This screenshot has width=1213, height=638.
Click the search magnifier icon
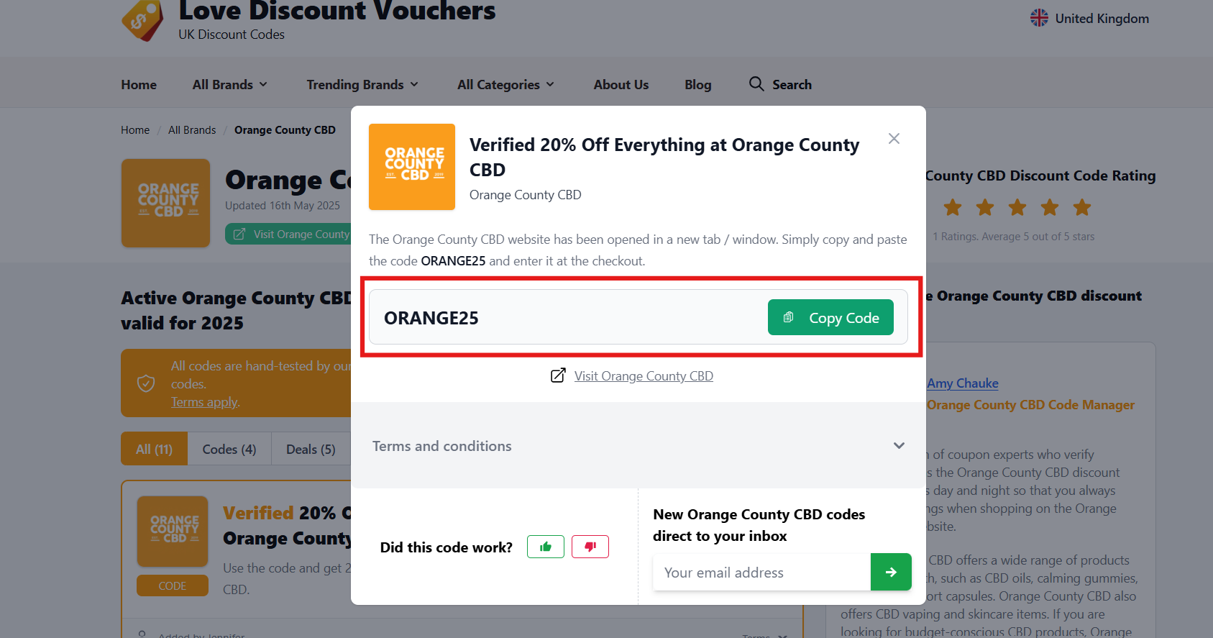point(756,84)
